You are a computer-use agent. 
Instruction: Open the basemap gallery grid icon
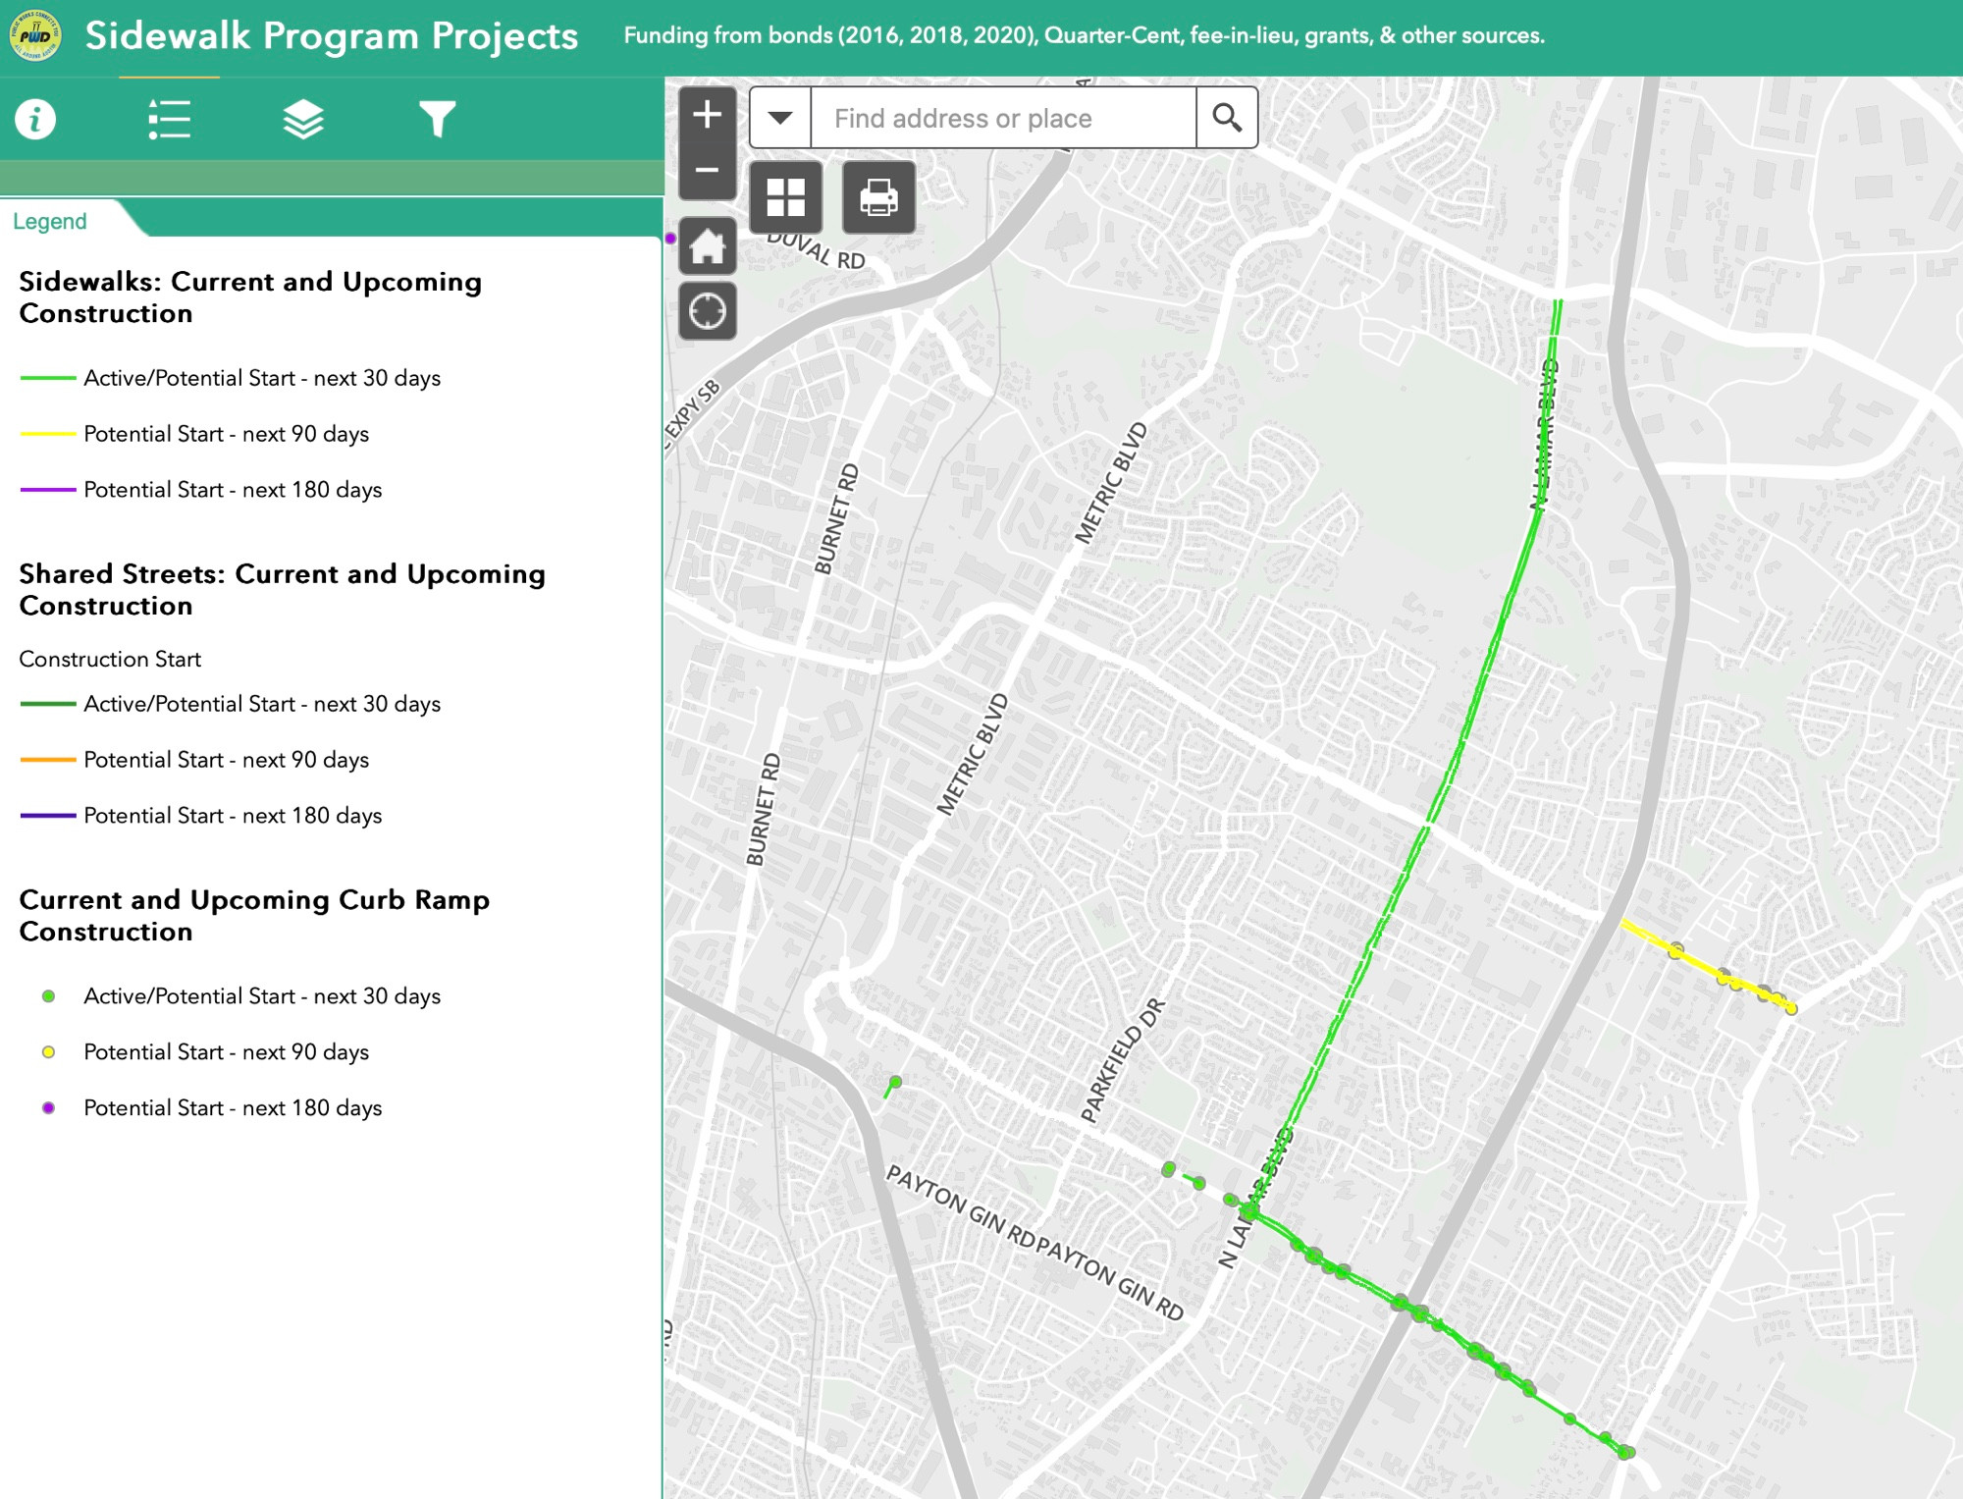click(x=785, y=197)
